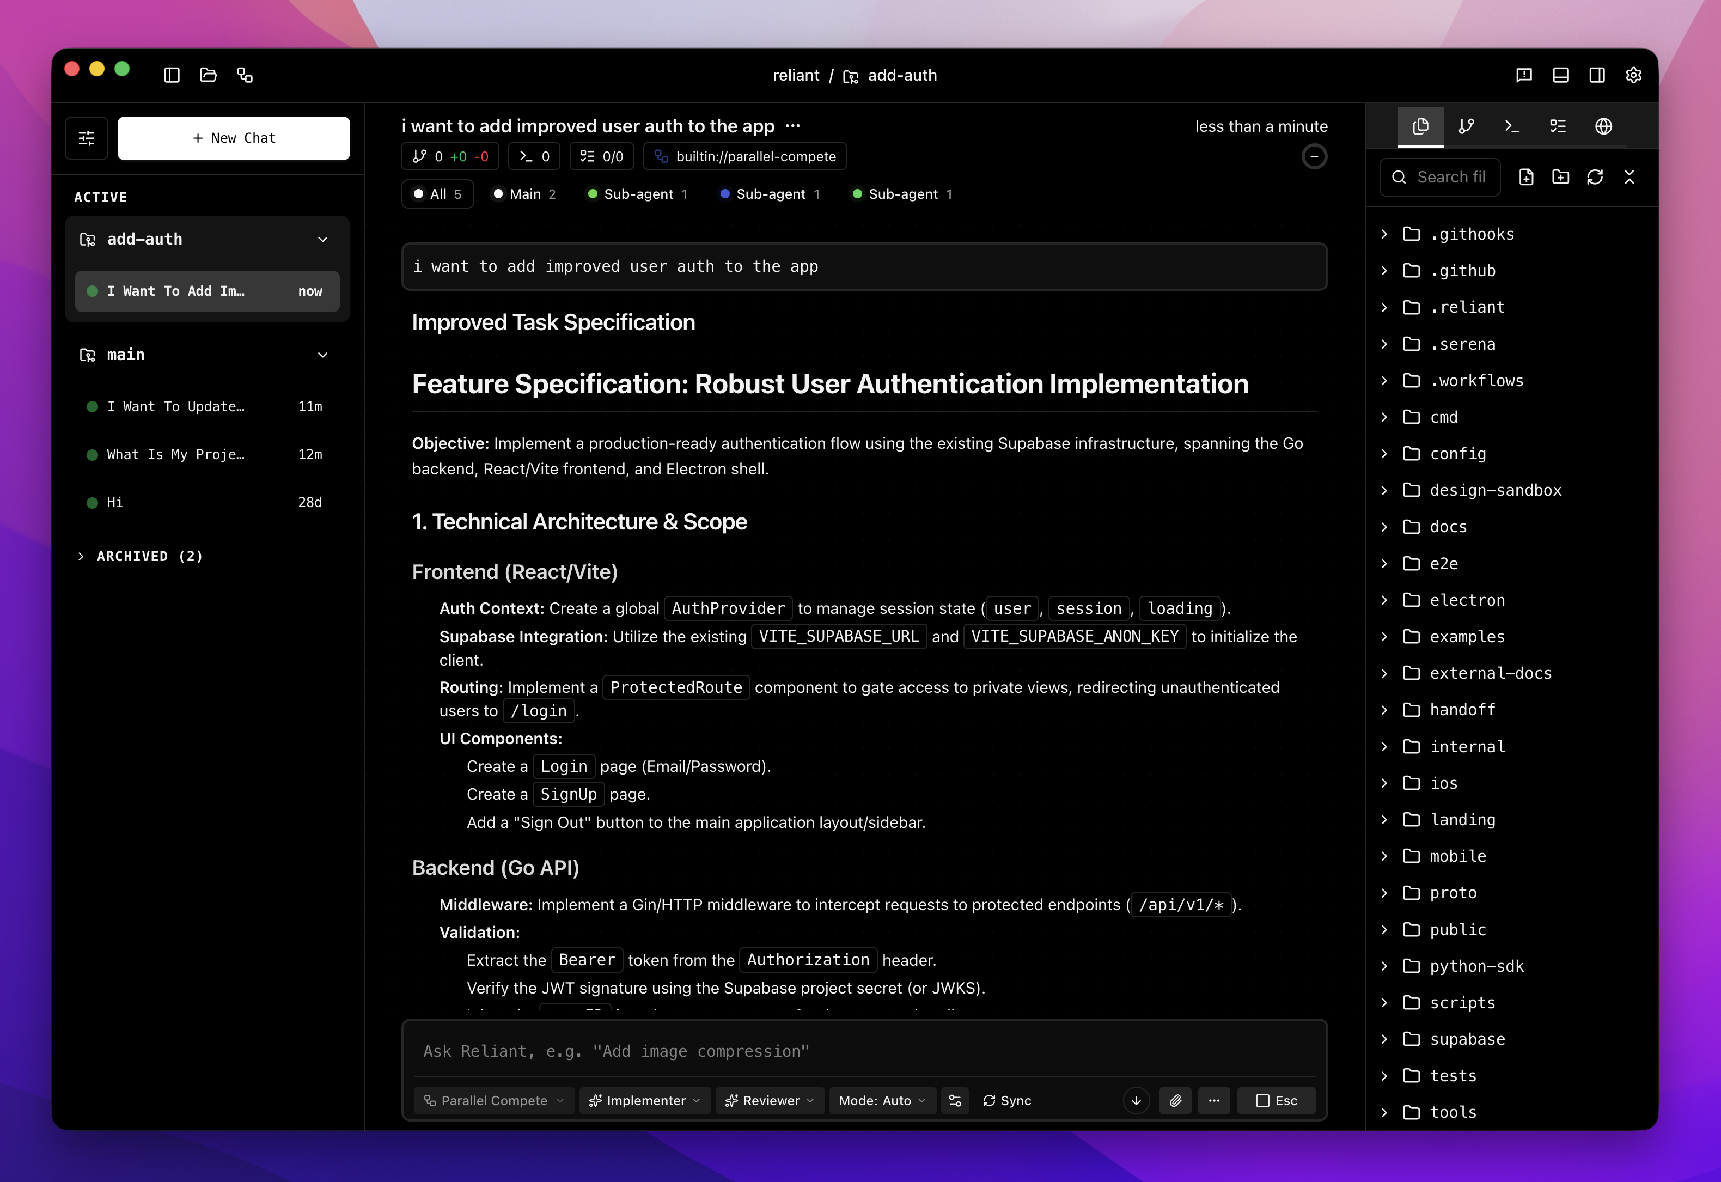Open the Mode: Auto dropdown
This screenshot has height=1182, width=1721.
pos(881,1100)
